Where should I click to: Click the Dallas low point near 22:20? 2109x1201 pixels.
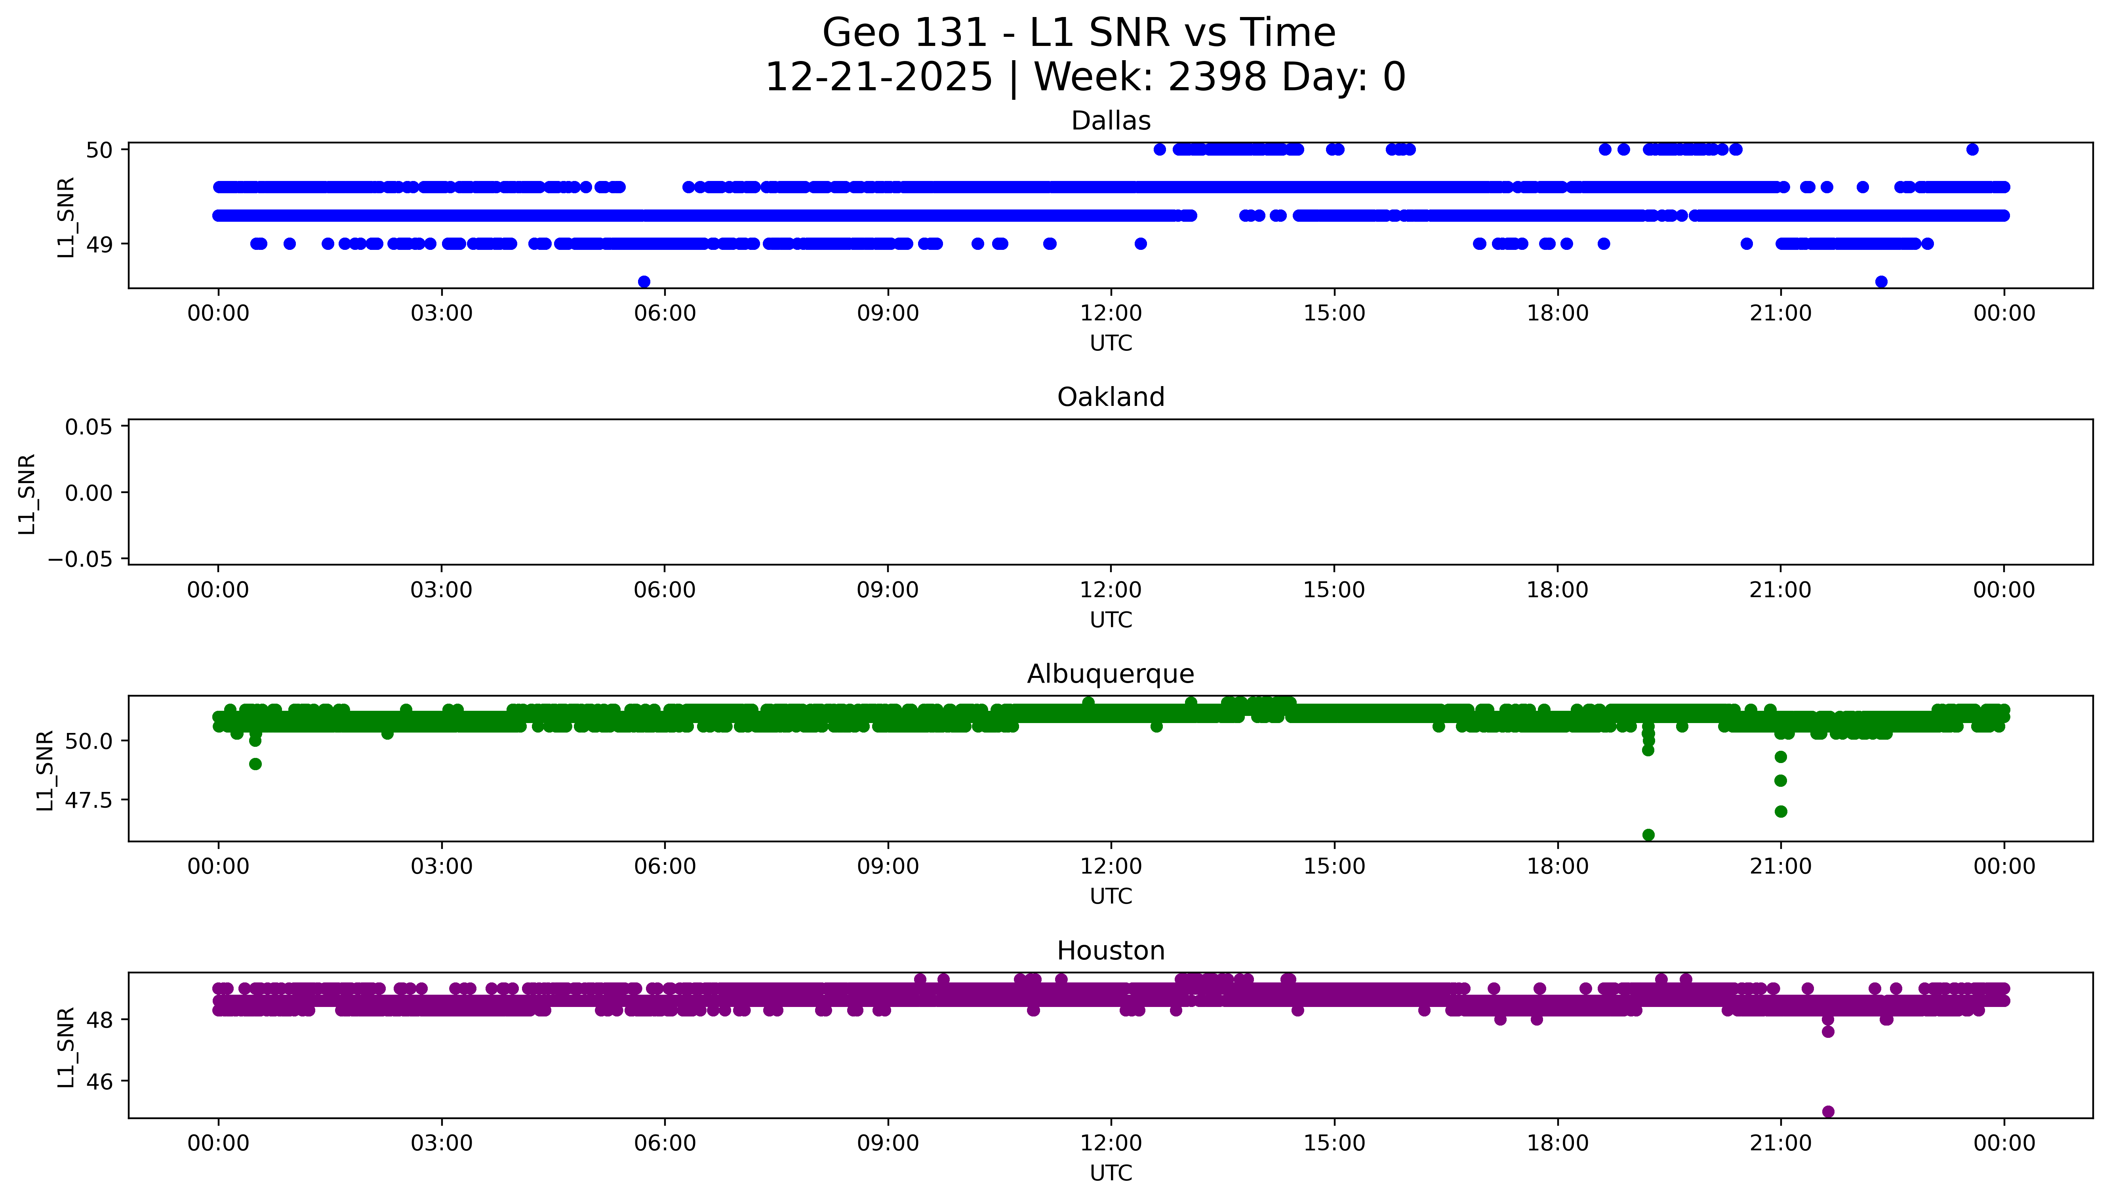[x=1881, y=282]
